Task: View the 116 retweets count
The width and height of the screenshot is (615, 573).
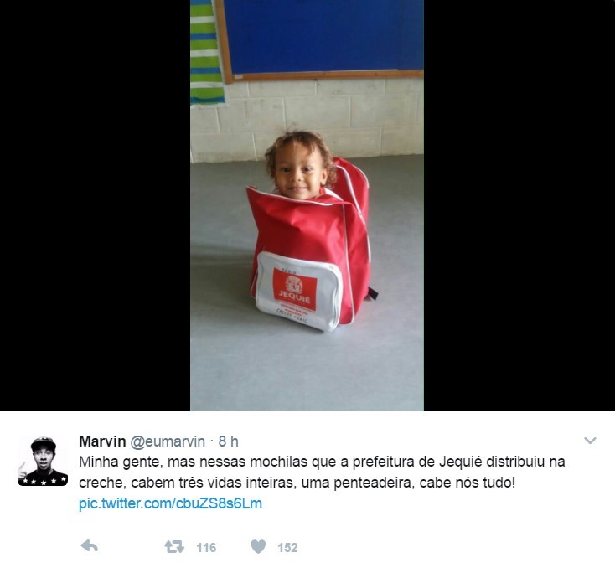Action: pos(206,547)
